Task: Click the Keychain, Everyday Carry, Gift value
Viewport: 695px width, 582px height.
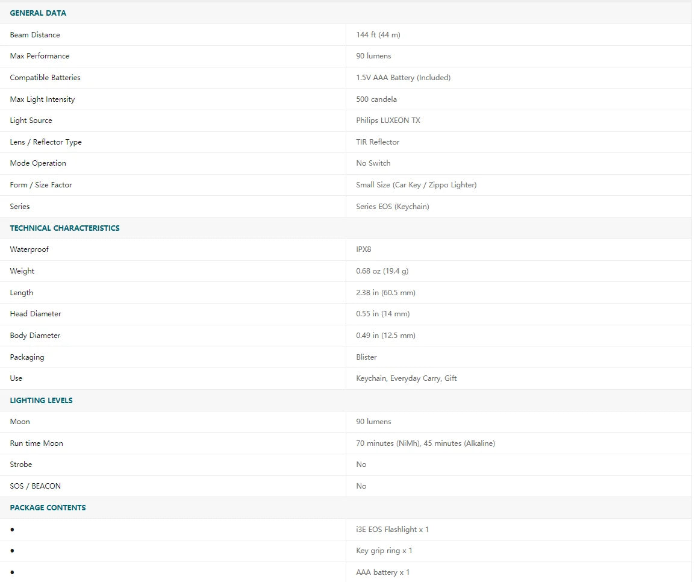Action: pyautogui.click(x=407, y=378)
